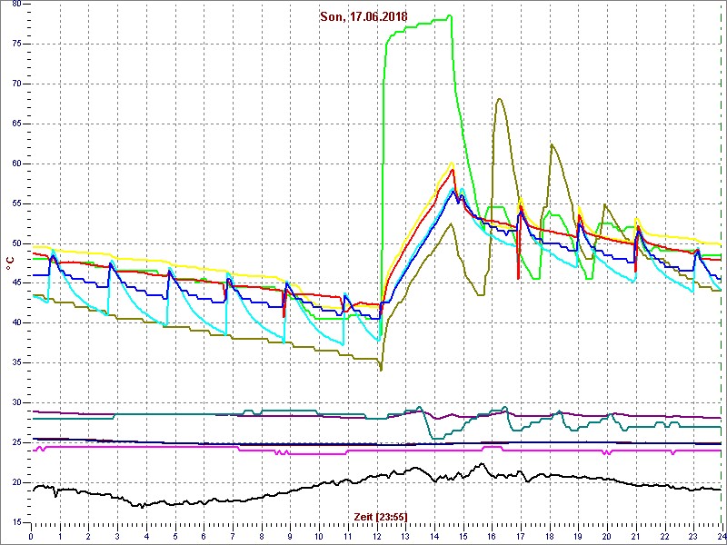Click hour 3 on time axis
This screenshot has height=545, width=727.
pos(117,536)
